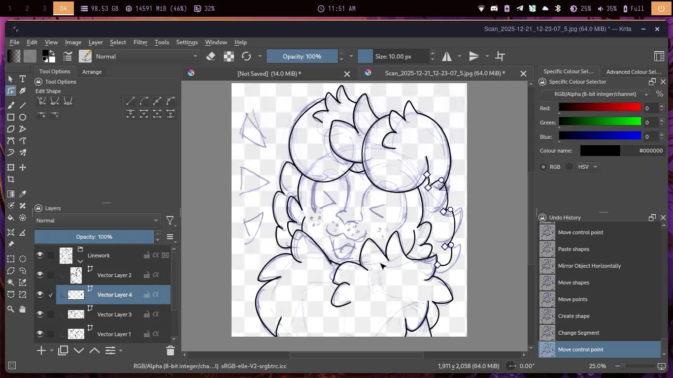
Task: Delete layer with trash icon
Action: click(x=170, y=350)
